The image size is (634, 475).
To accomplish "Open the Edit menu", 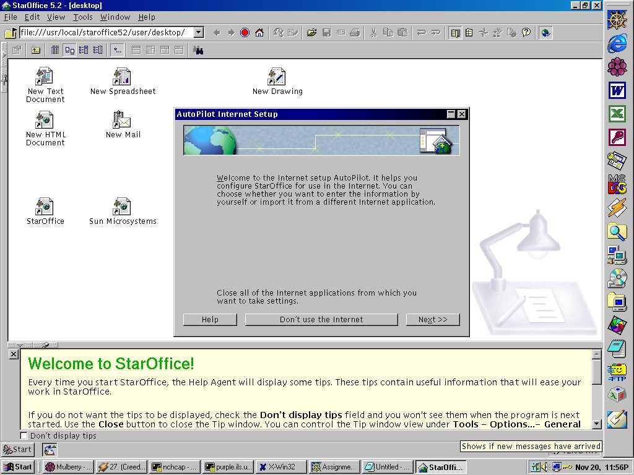I will (x=32, y=17).
